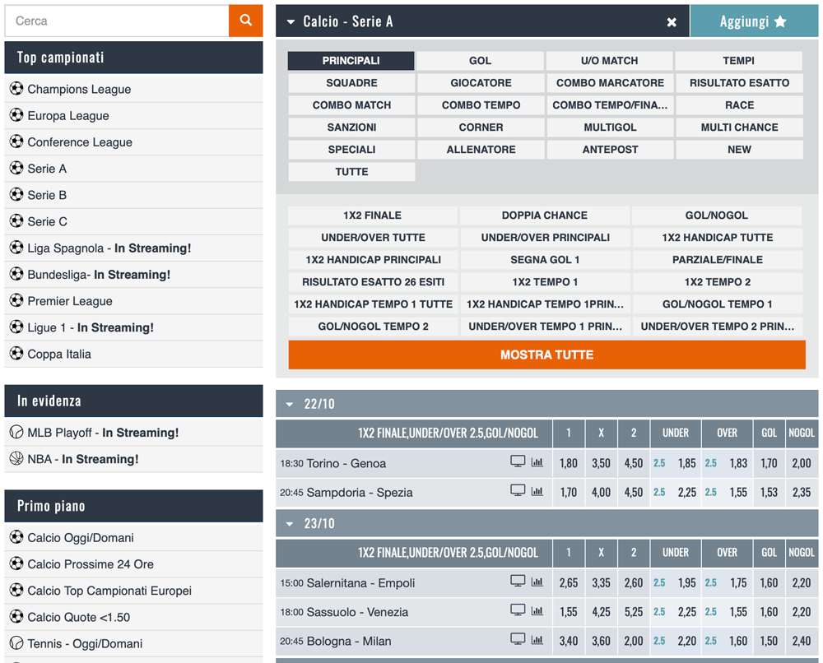Click the streaming monitor icon for Salernitana - Empoli
The image size is (823, 663).
pos(518,582)
